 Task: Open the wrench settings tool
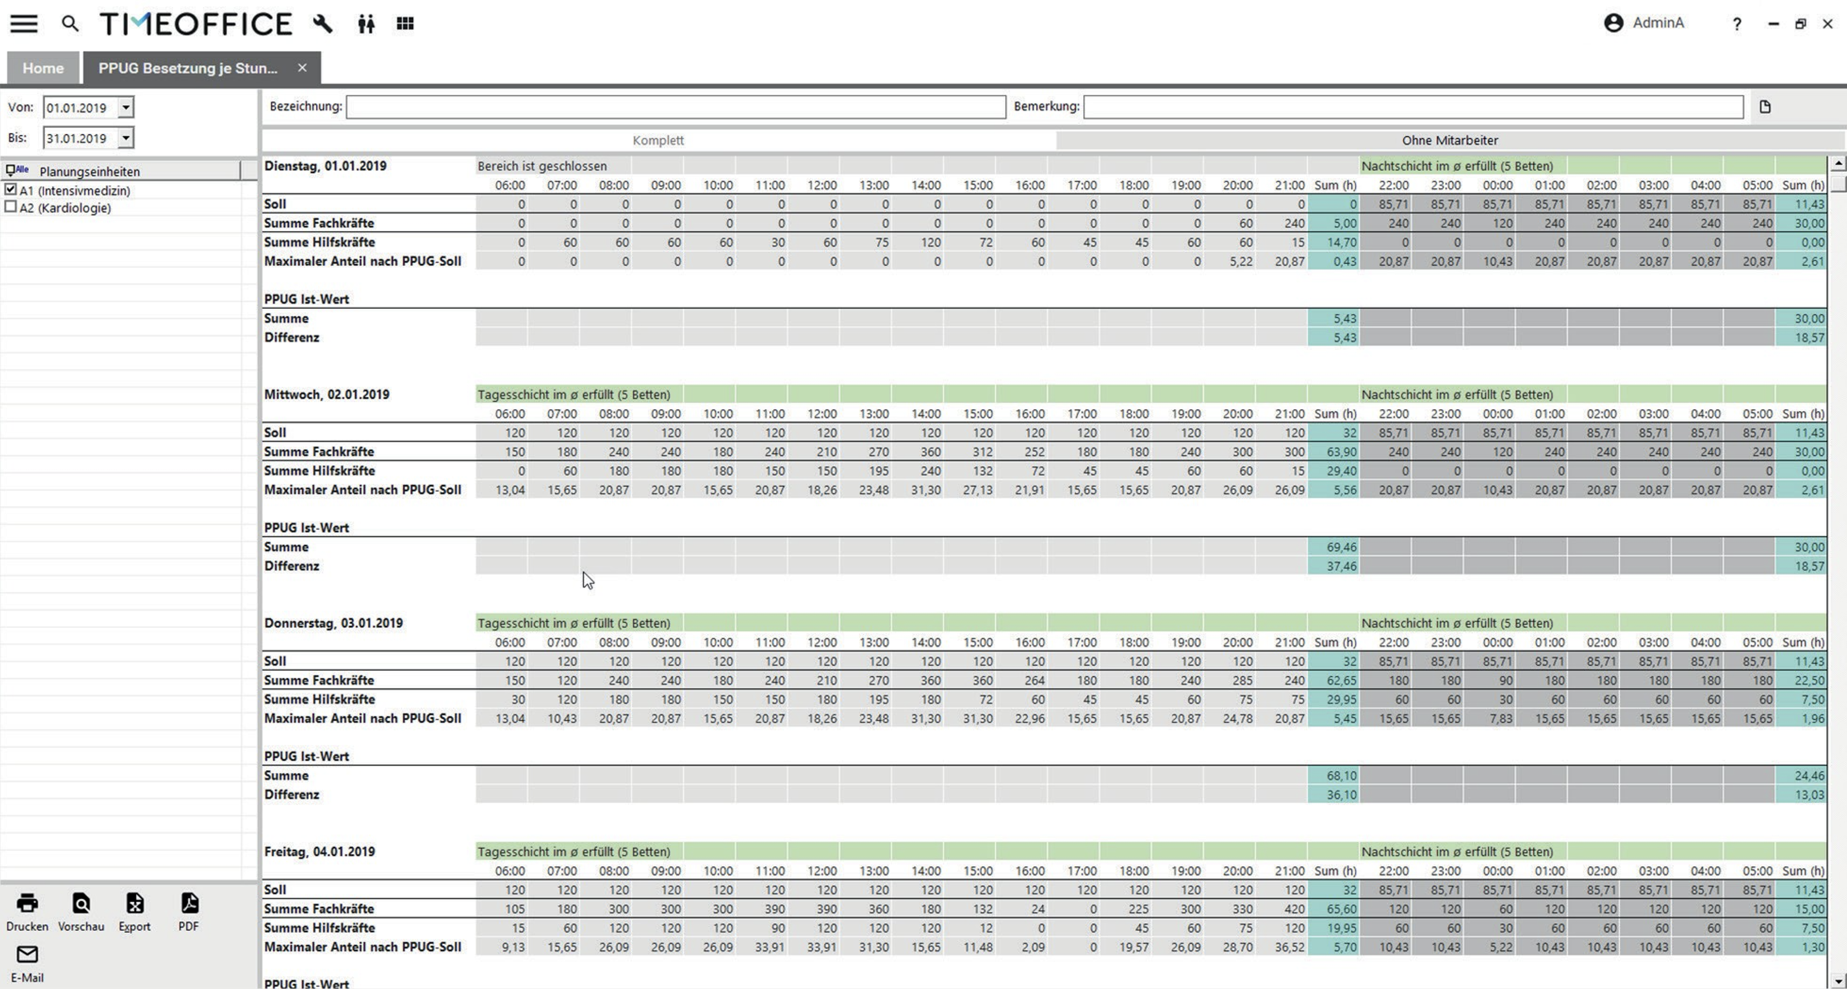[x=323, y=24]
